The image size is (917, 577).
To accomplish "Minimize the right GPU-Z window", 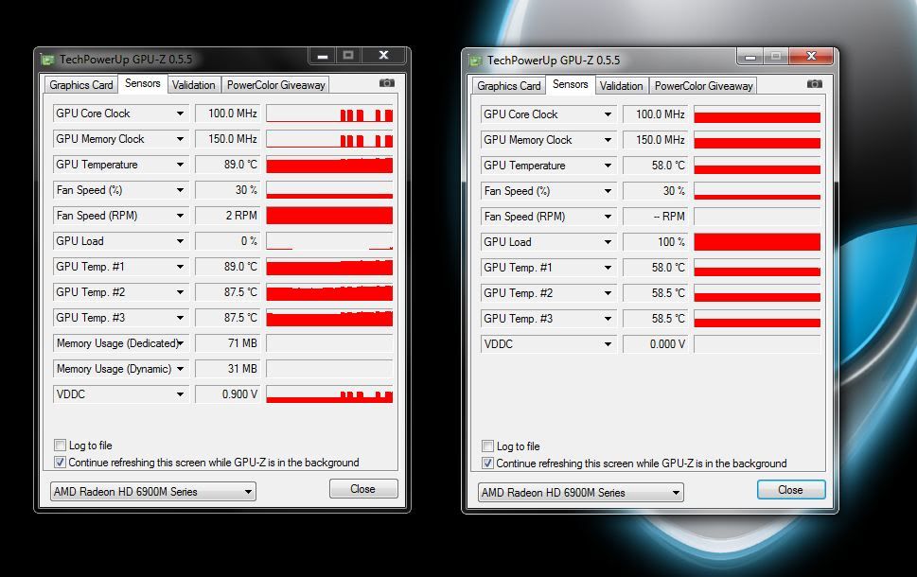I will [x=749, y=57].
